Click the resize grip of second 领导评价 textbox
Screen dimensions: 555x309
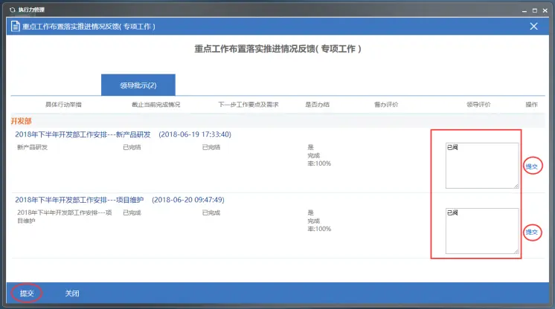tap(516, 251)
